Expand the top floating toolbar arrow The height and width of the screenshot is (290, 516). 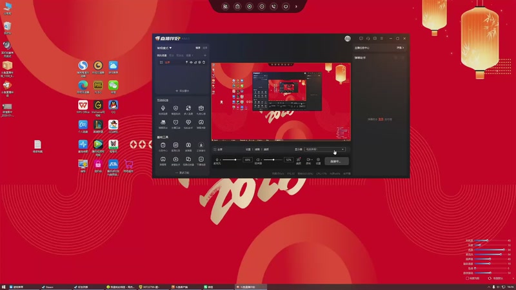point(296,6)
